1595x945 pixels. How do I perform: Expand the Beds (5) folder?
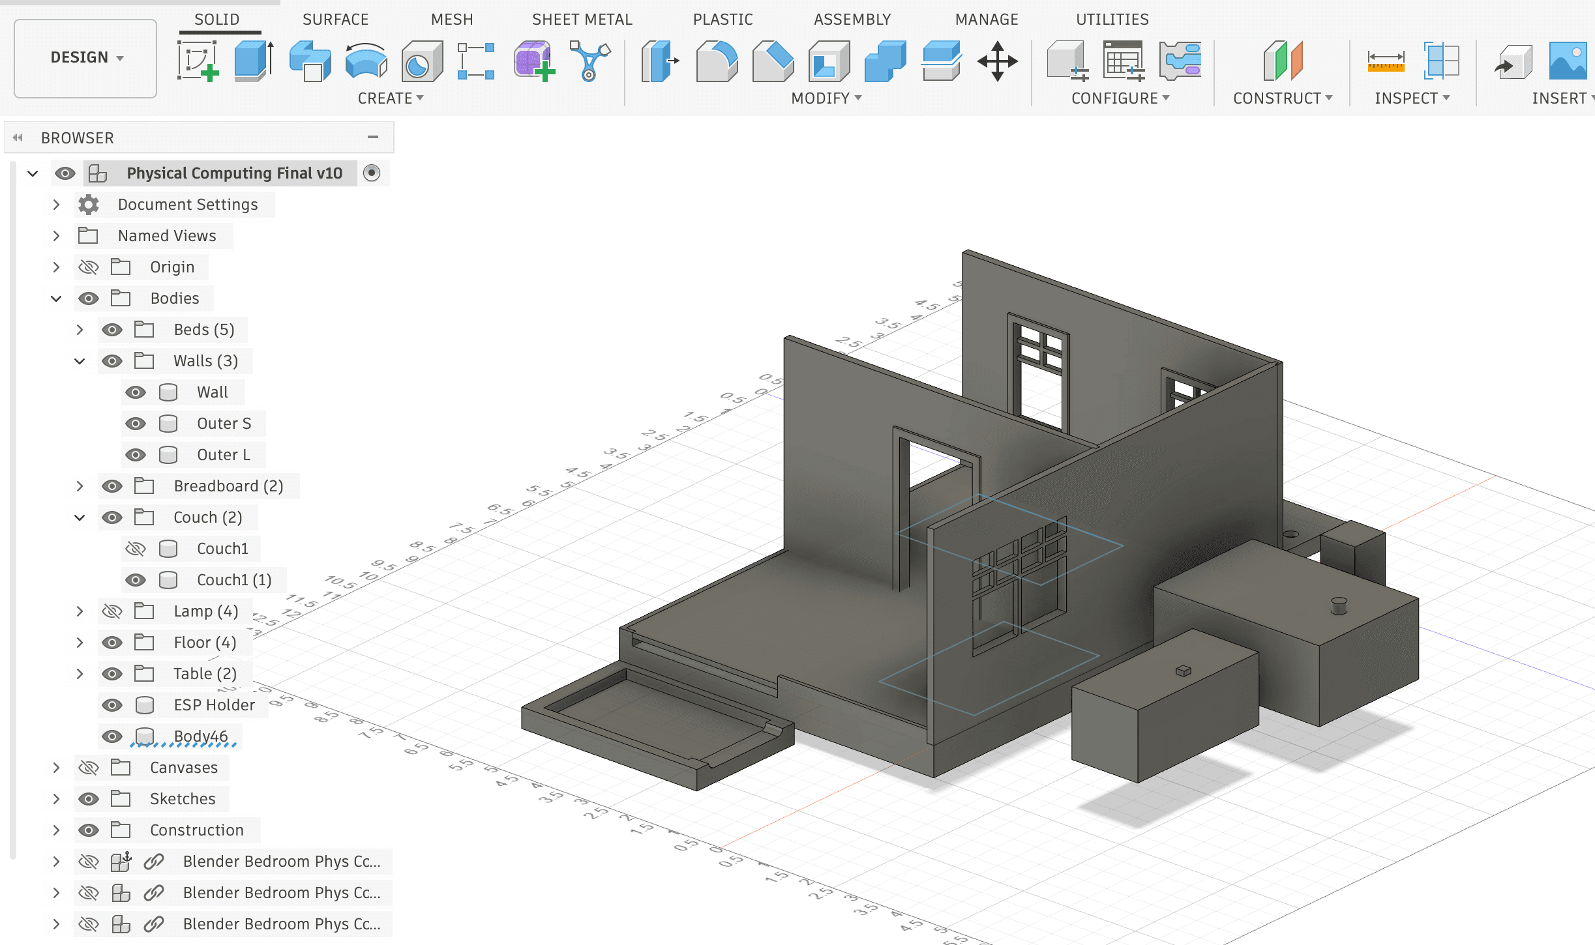(80, 330)
